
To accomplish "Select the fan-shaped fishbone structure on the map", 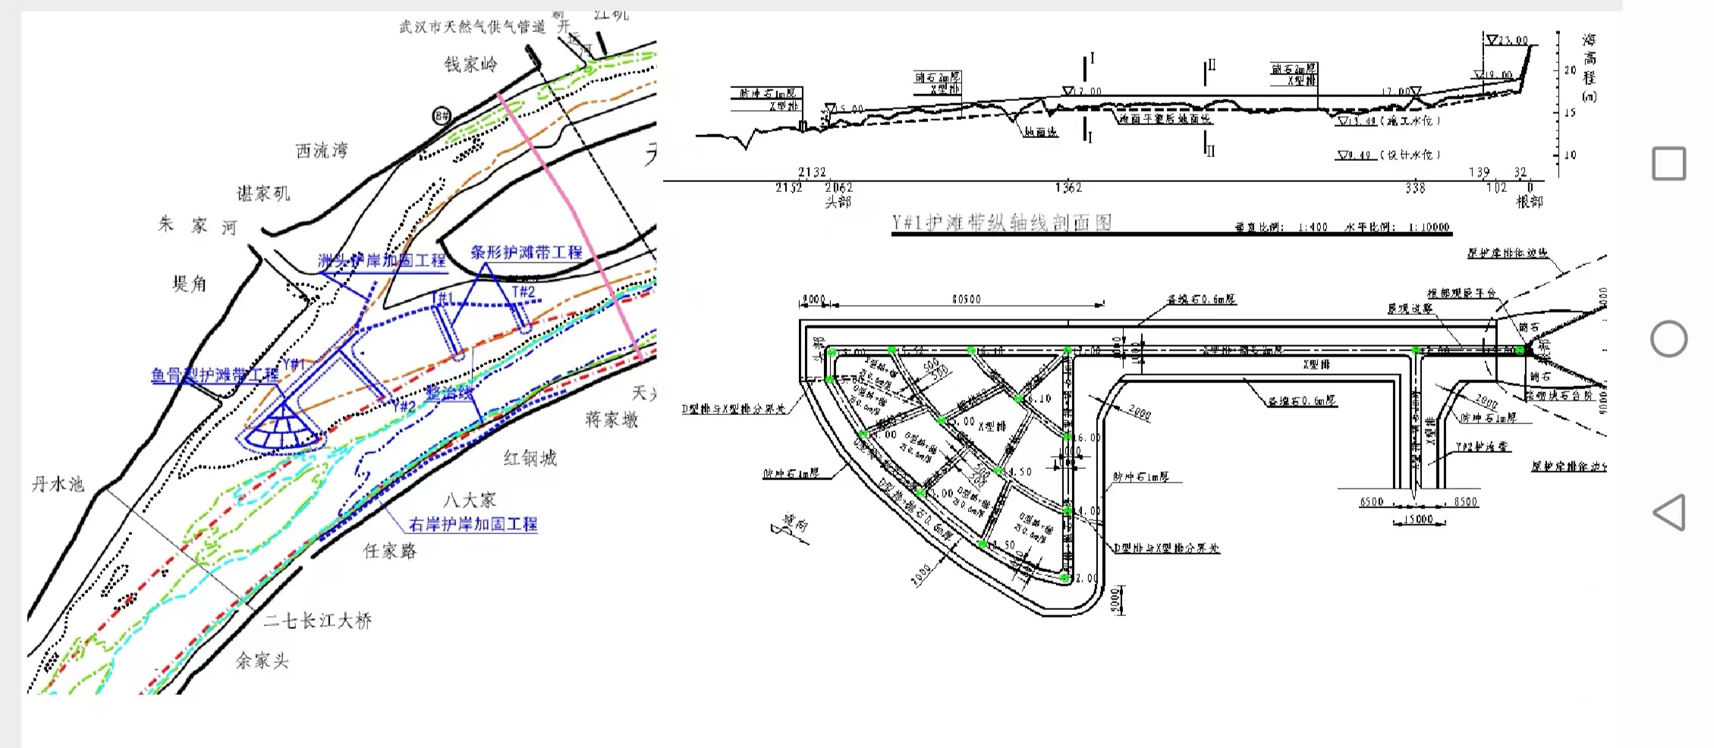I will [281, 431].
